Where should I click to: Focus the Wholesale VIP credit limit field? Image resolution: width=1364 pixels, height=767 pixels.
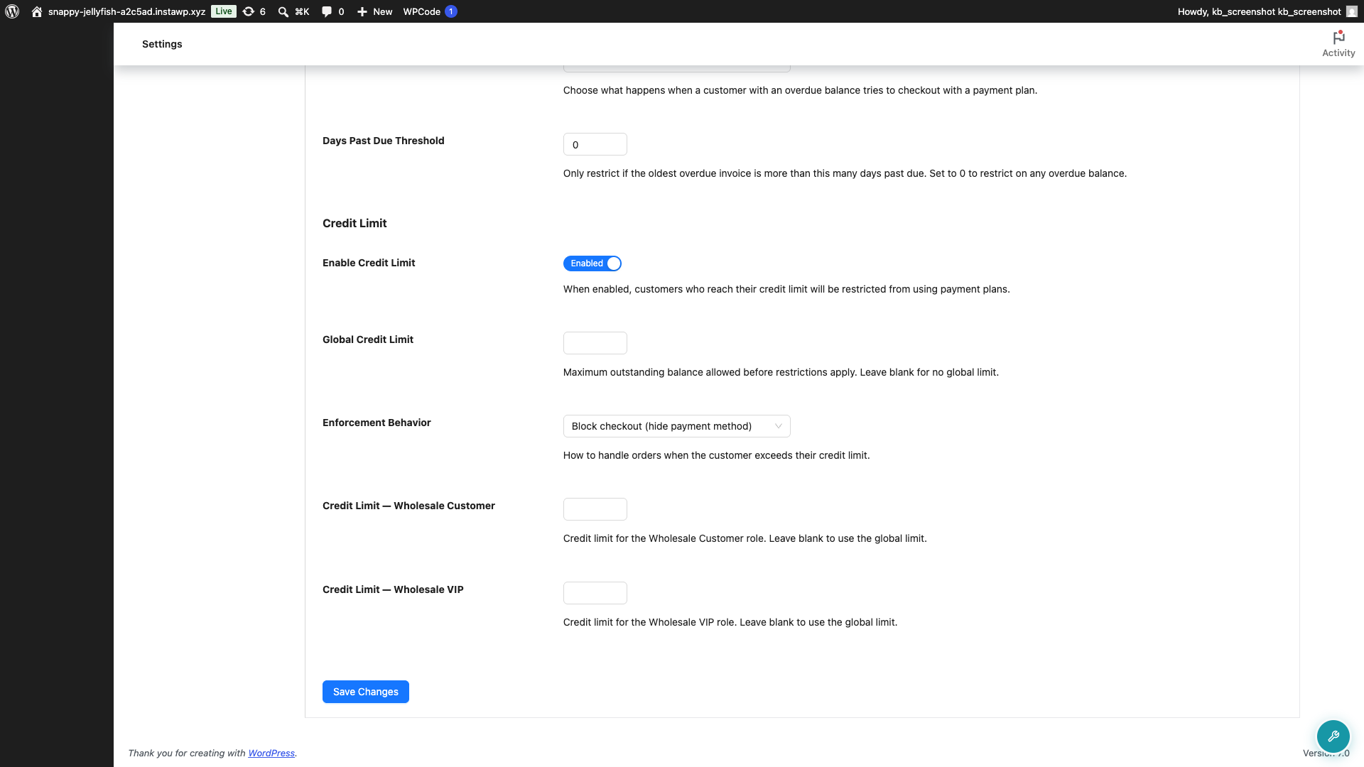[595, 593]
